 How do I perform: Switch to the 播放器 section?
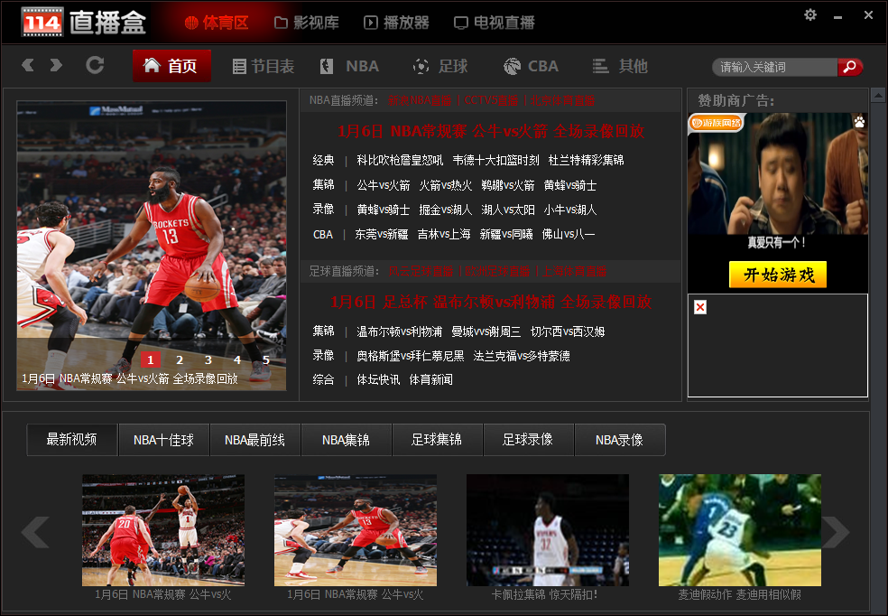396,23
